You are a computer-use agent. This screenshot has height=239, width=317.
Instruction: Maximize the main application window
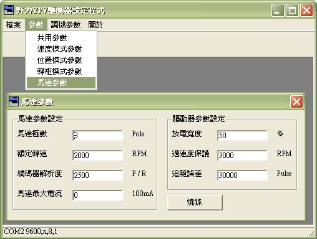(x=292, y=10)
